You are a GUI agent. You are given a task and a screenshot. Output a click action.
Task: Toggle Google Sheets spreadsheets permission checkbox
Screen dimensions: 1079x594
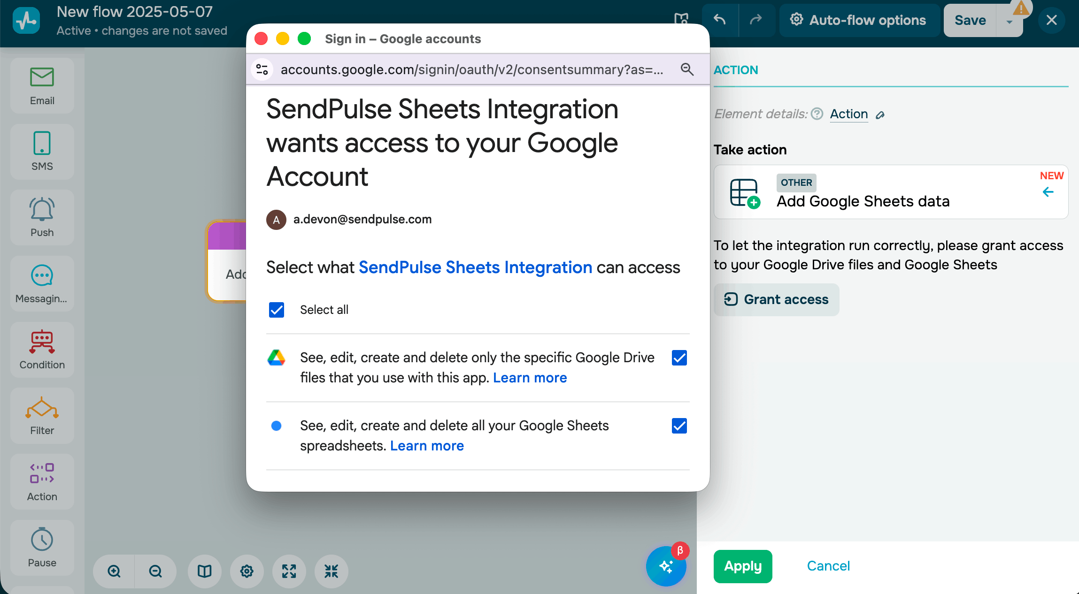(x=679, y=426)
